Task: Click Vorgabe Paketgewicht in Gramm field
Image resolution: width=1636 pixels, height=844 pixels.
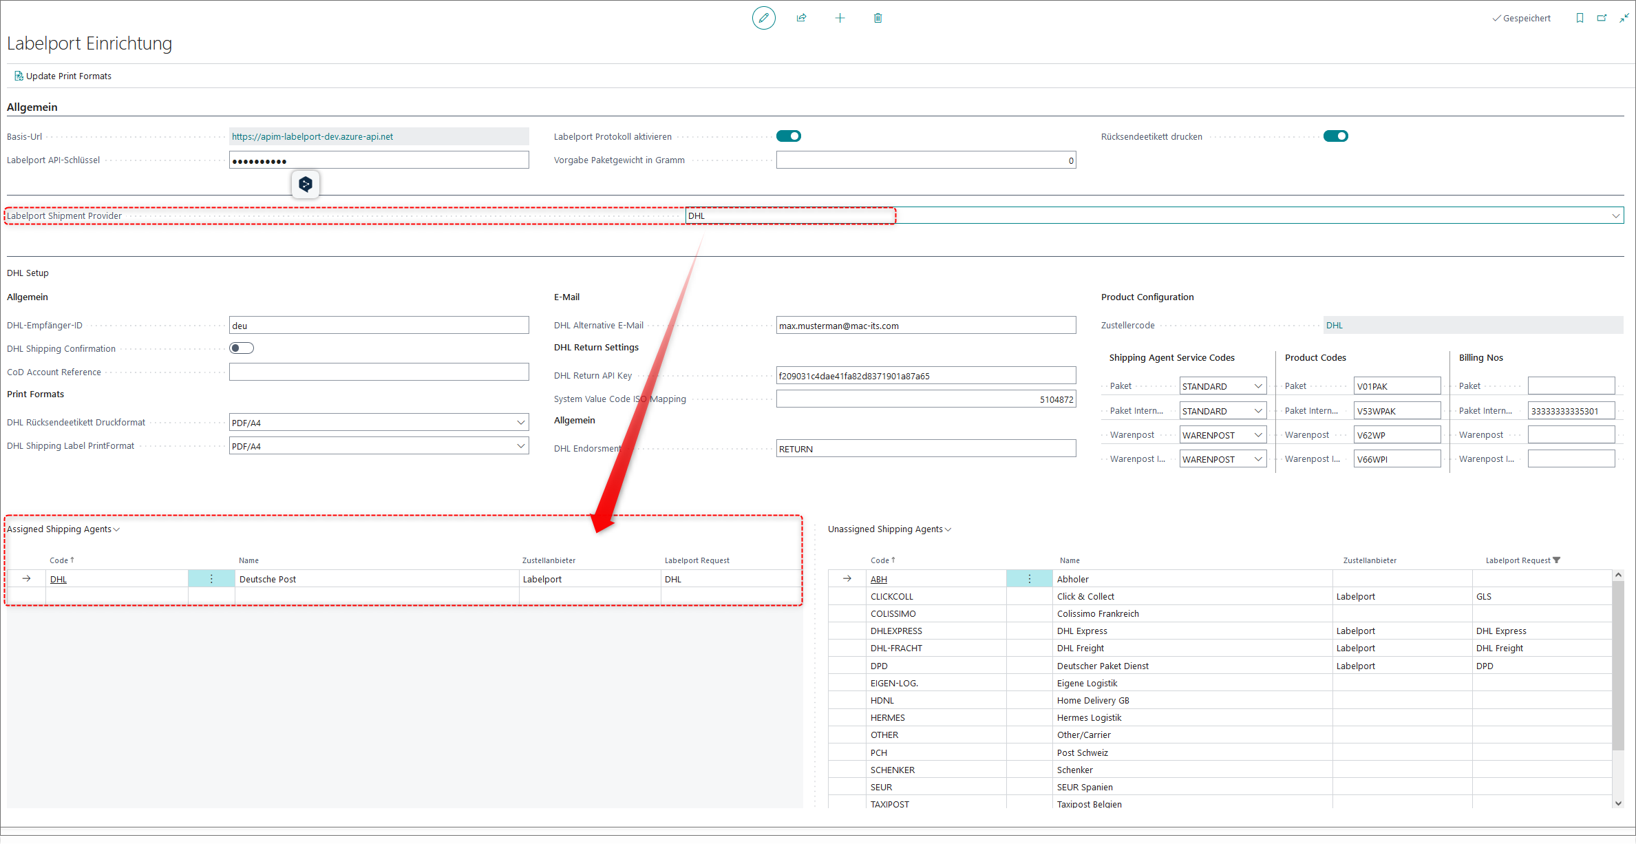Action: pos(926,160)
